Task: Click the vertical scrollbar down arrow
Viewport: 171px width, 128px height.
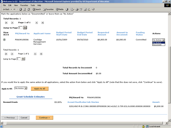Action: 169,120
